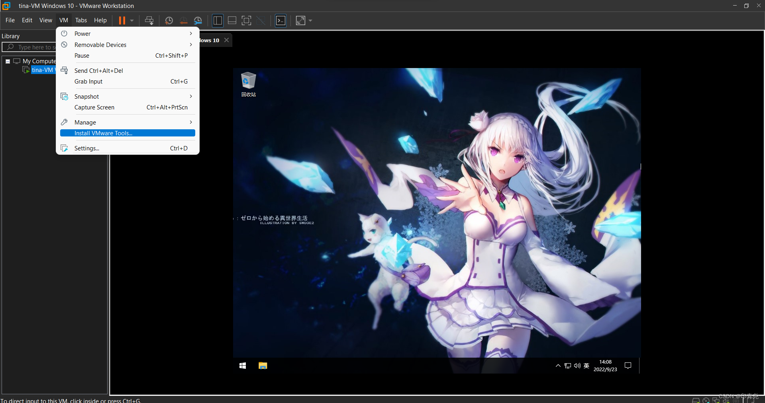Toggle the library sidebar view button
Viewport: 765px width, 403px height.
[218, 20]
